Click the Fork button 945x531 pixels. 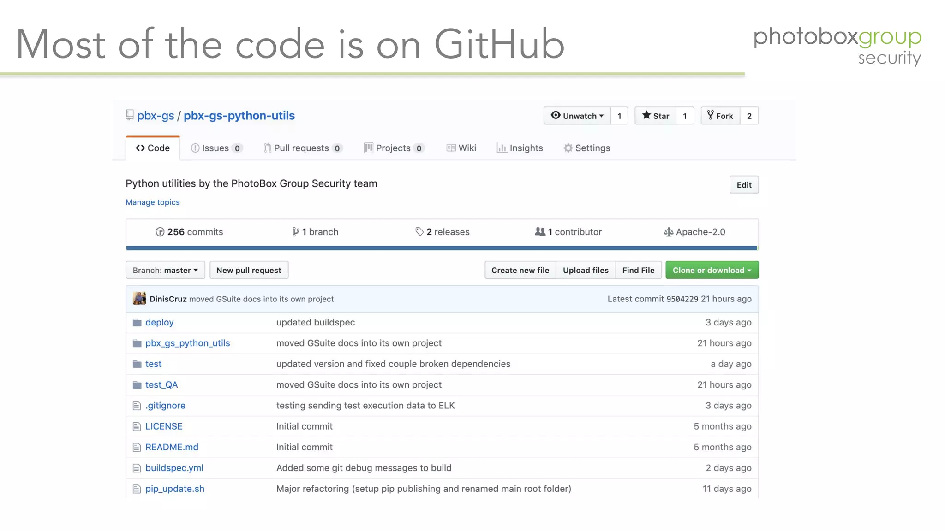(720, 116)
